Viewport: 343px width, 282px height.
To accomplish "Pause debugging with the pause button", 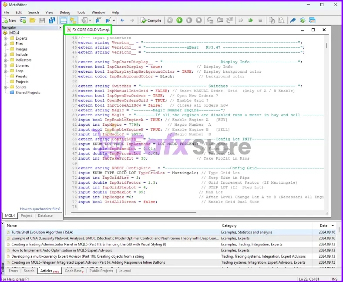I will [x=189, y=20].
